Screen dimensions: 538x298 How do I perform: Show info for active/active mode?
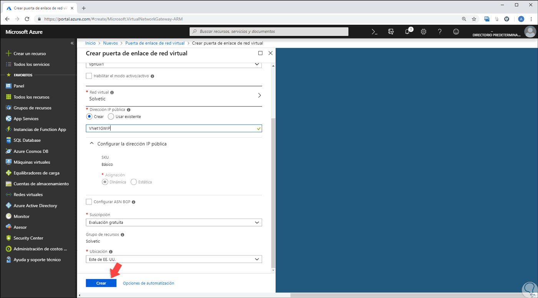[153, 76]
